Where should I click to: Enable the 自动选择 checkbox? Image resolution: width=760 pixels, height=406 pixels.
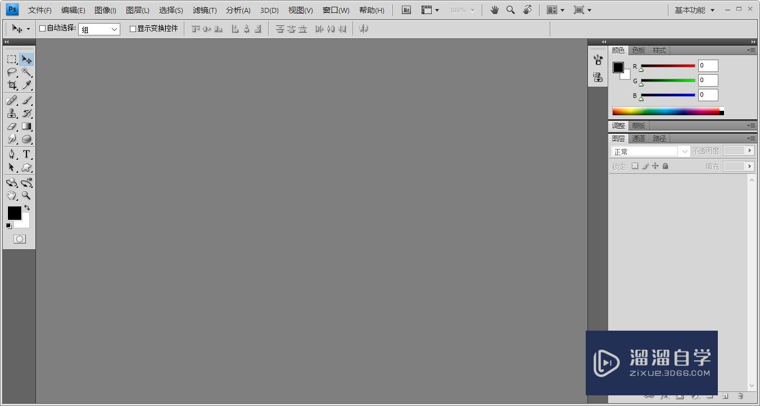point(42,28)
